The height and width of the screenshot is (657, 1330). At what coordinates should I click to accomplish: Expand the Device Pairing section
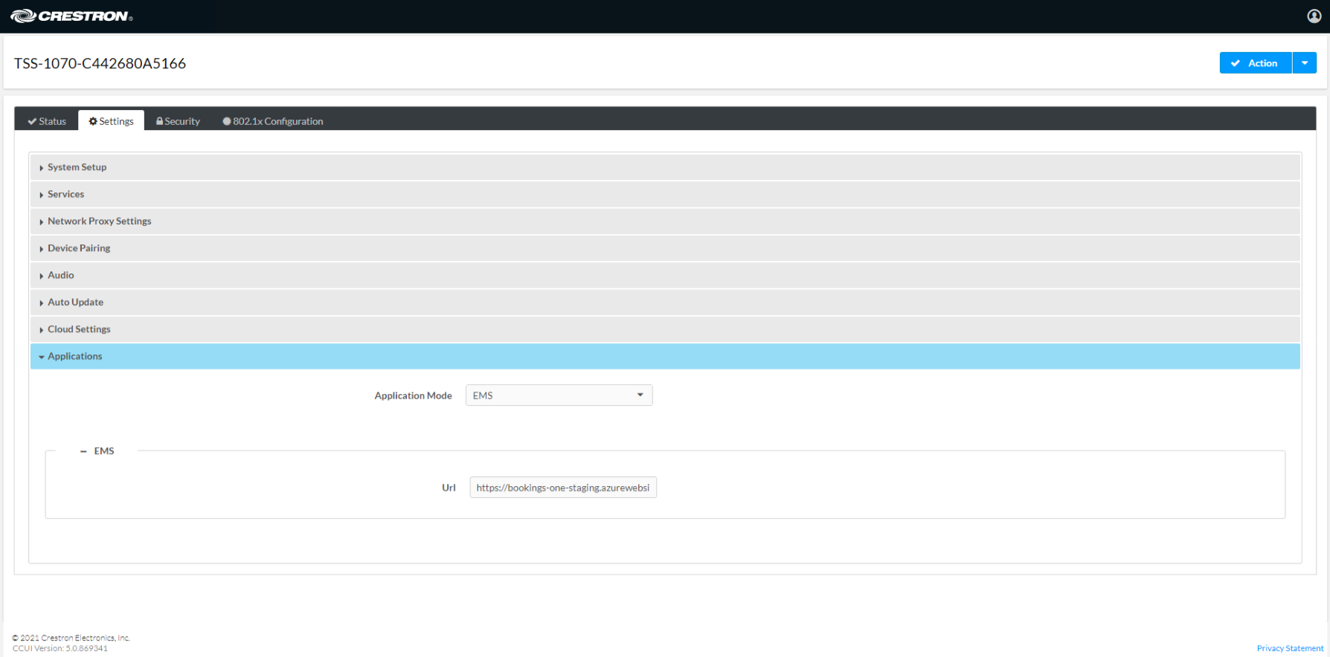tap(79, 248)
